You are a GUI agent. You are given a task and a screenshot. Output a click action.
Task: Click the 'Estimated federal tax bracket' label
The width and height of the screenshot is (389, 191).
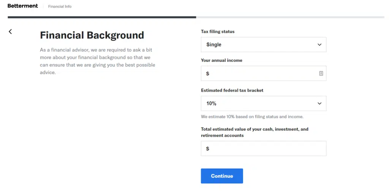[x=232, y=91]
